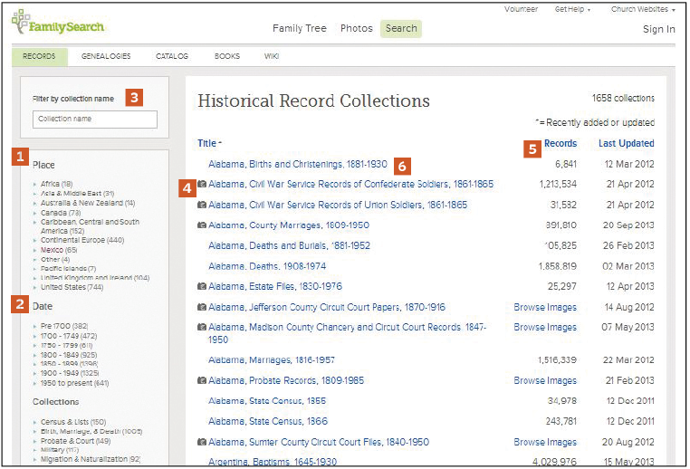Sort by the Last Updated column header
Image resolution: width=690 pixels, height=469 pixels.
coord(627,143)
